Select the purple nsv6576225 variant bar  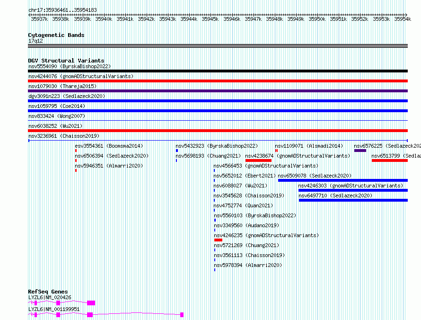click(x=360, y=151)
